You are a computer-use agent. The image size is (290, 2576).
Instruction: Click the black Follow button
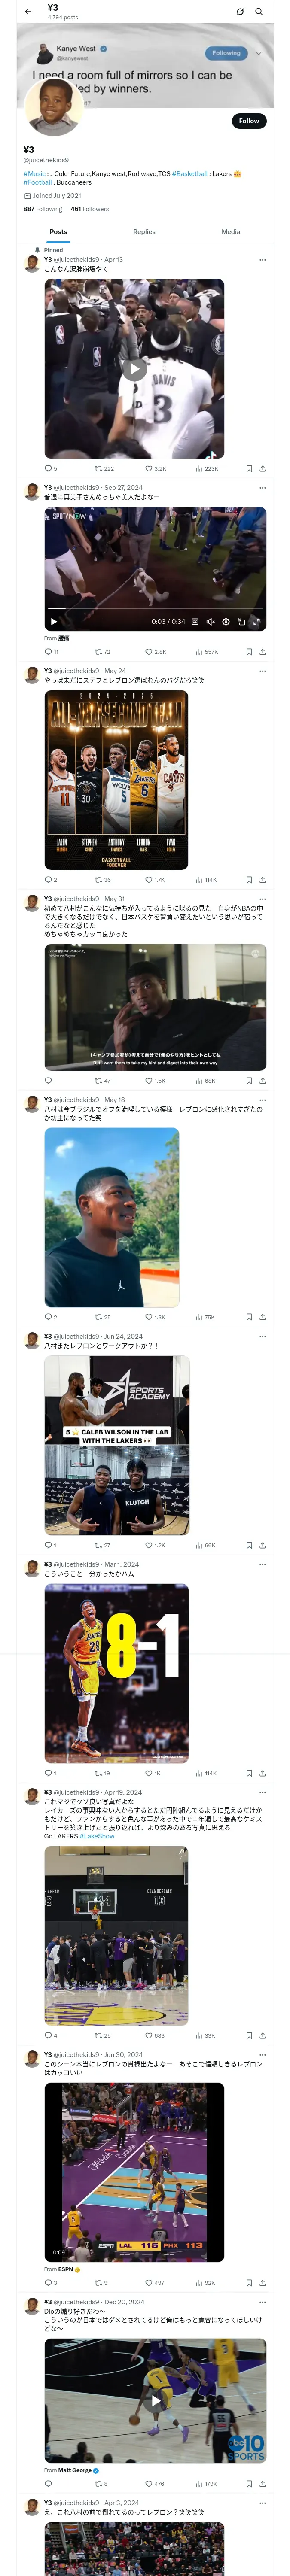248,121
